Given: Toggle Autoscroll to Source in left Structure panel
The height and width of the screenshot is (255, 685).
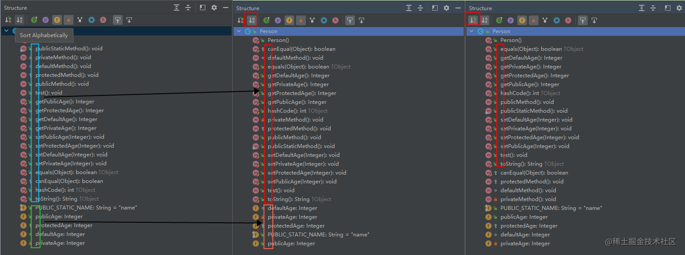Looking at the screenshot, I should coord(117,19).
